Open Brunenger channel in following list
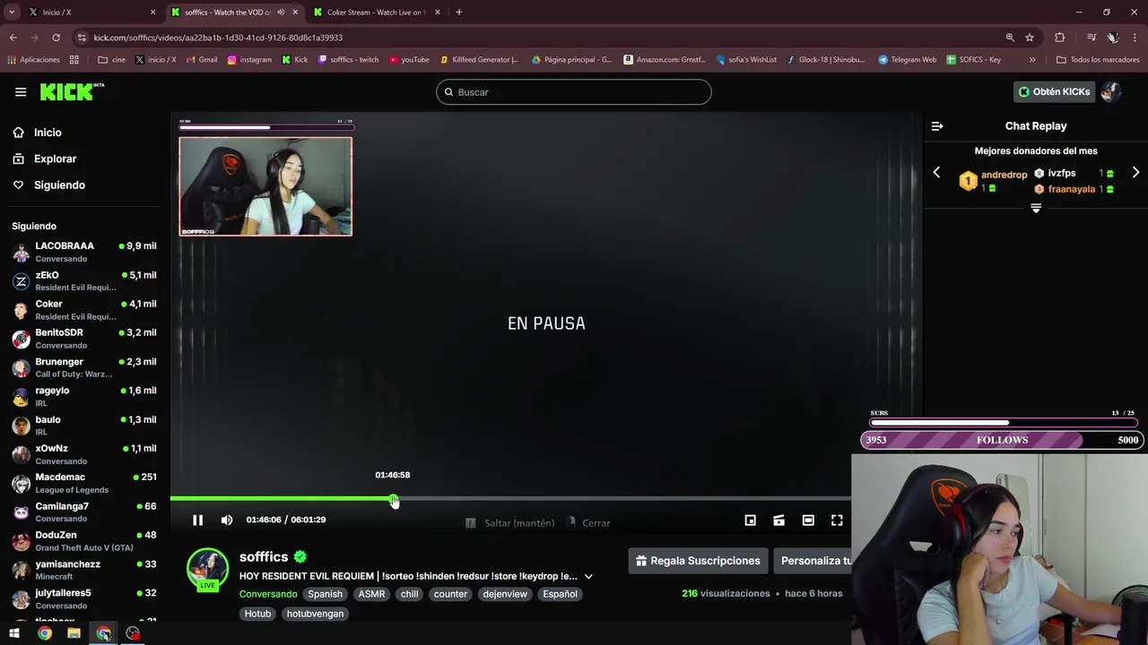1148x645 pixels. (x=84, y=367)
